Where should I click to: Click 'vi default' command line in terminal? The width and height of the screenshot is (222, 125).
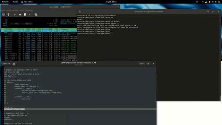click(99, 22)
